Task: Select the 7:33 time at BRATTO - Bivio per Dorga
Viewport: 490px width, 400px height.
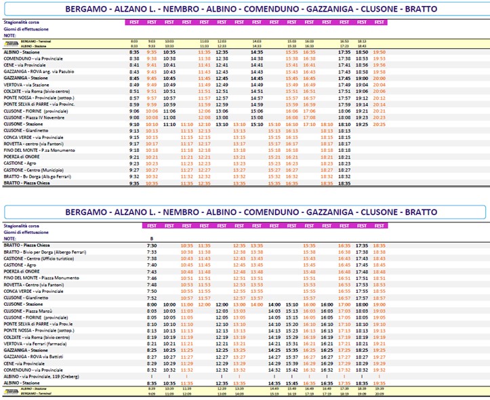Action: coord(152,252)
